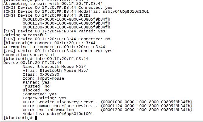Click the 'Alias: Bluetooth Mouse M557' line

pyautogui.click(x=55, y=71)
